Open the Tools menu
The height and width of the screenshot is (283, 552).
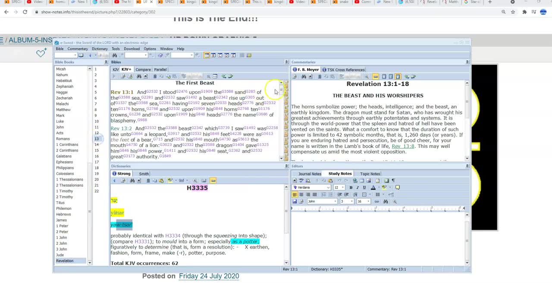pos(116,49)
